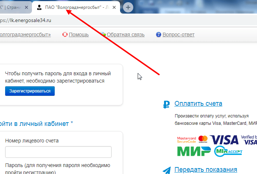Click the green МИР logo
Screen dimensions: 257x174
coord(194,151)
